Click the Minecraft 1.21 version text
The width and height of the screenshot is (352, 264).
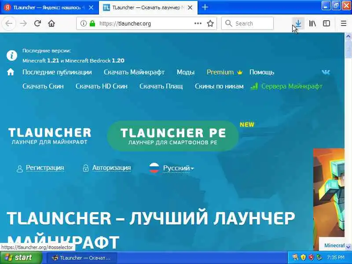point(40,61)
